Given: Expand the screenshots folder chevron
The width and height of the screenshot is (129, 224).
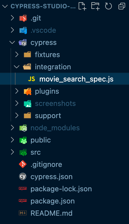Looking at the screenshot, I should tap(17, 103).
